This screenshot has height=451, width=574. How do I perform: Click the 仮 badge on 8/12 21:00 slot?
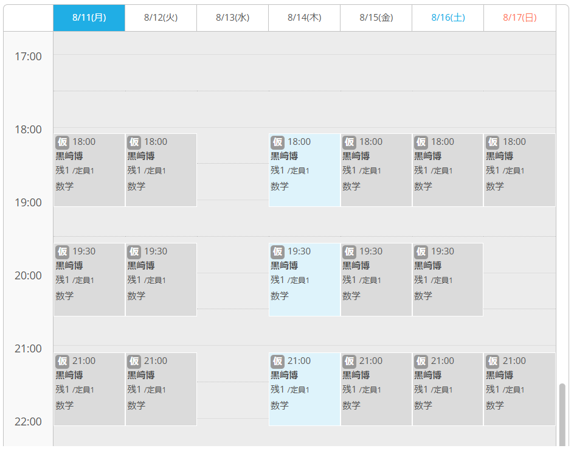[134, 362]
